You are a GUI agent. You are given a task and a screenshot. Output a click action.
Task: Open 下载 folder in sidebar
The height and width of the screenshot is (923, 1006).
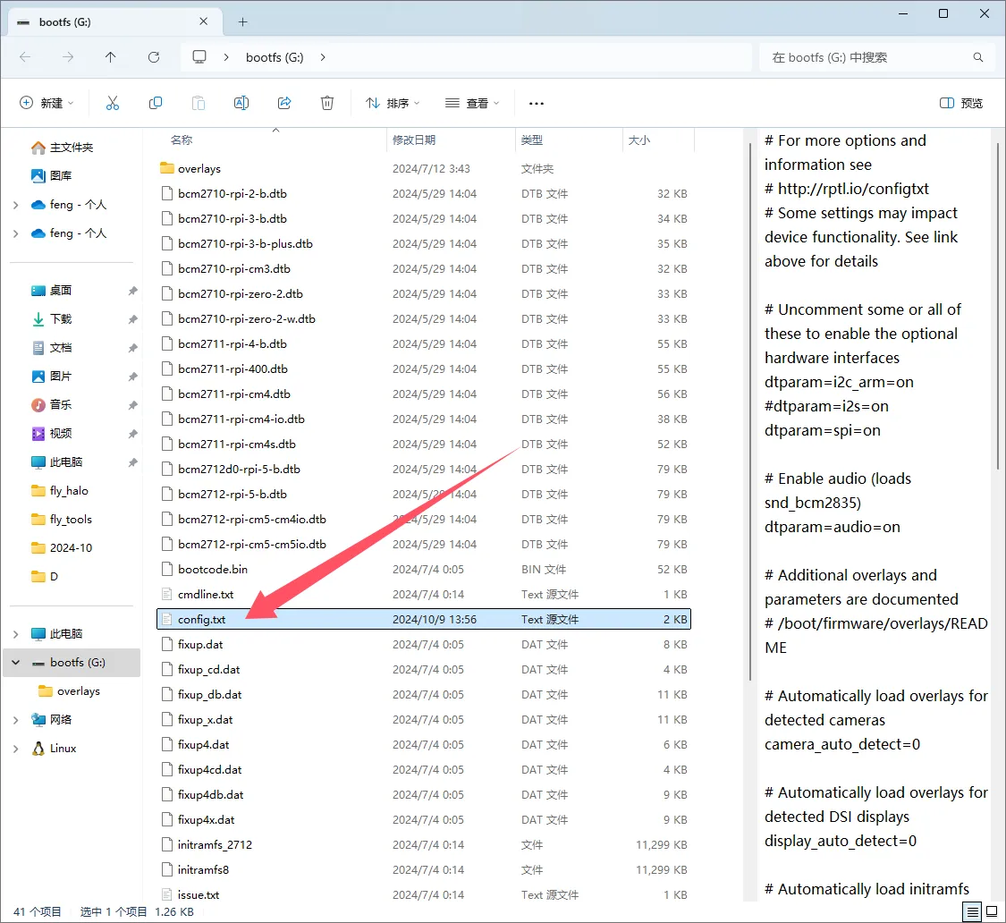(x=61, y=319)
